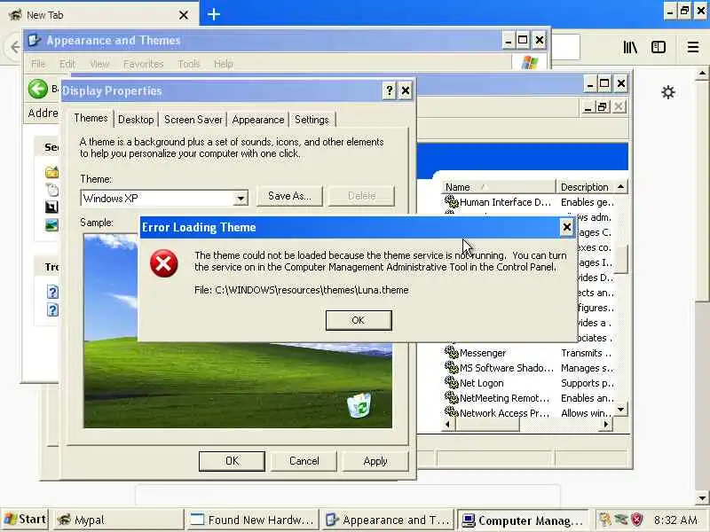This screenshot has height=532, width=710.
Task: Click the second help icon in left panel
Action: click(x=52, y=309)
